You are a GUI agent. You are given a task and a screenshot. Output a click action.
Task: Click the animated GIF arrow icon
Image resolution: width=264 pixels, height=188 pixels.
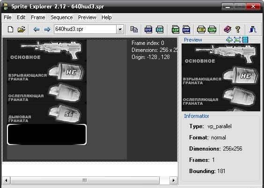(212, 29)
